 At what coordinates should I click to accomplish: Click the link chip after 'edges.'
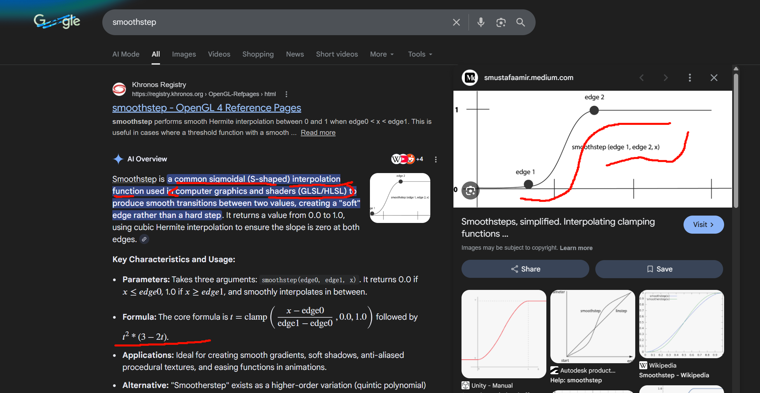click(x=144, y=239)
